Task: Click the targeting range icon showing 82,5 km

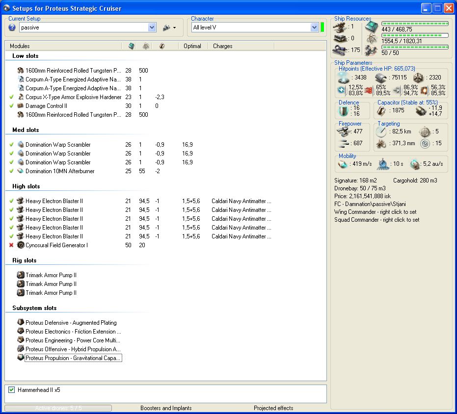Action: [x=381, y=131]
